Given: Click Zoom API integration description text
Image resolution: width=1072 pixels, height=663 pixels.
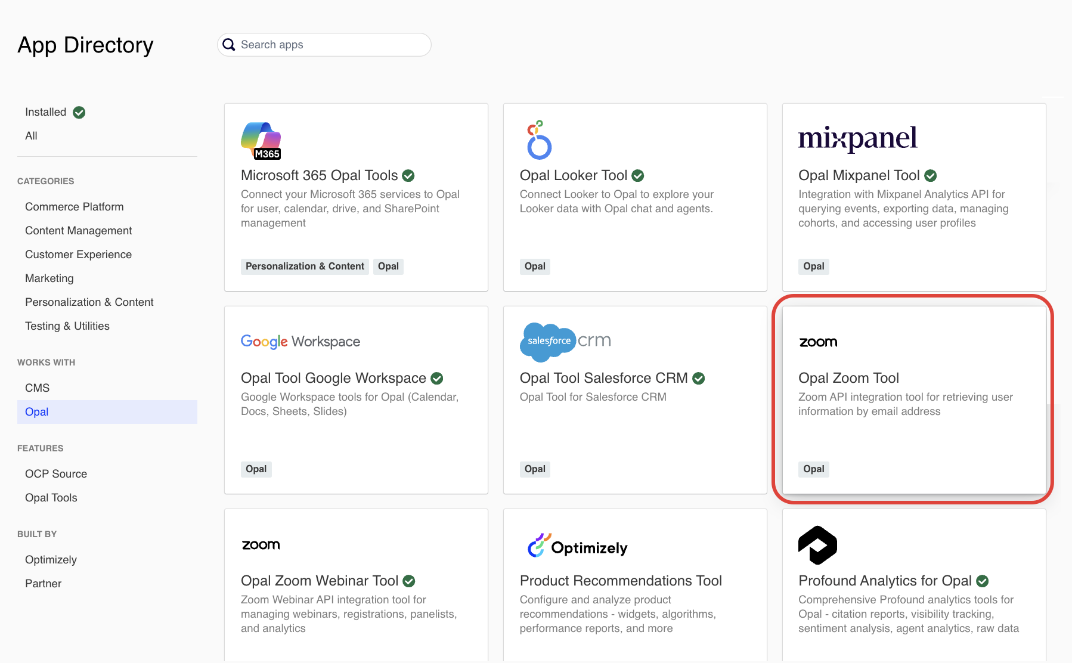Looking at the screenshot, I should (906, 404).
